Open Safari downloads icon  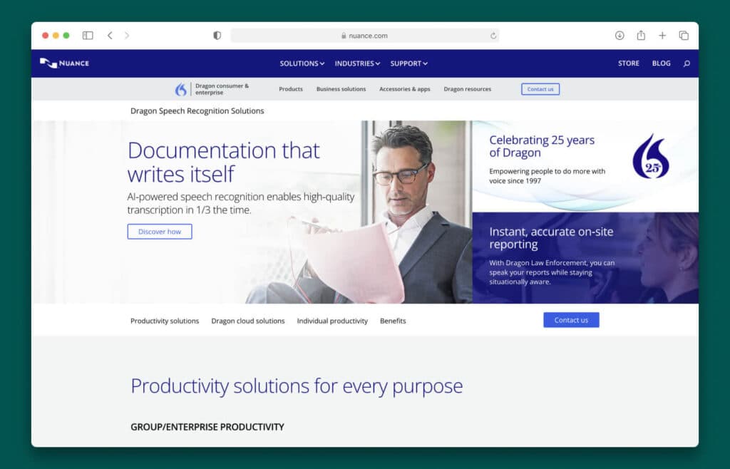(620, 36)
